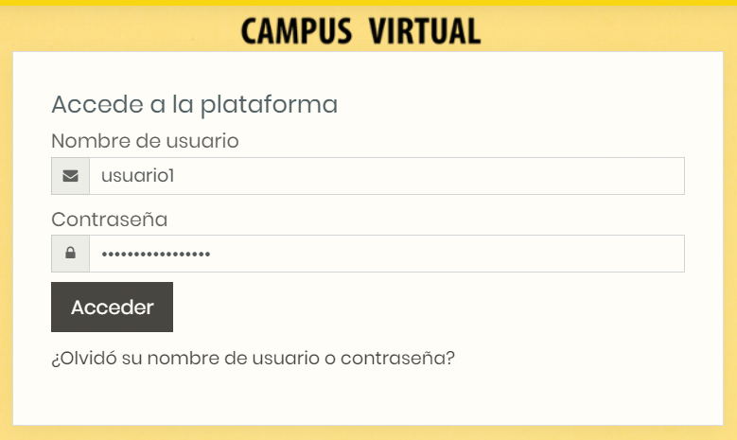Screen dimensions: 737x440
Task: Focus the Nombre de usuario input field
Action: pos(387,176)
